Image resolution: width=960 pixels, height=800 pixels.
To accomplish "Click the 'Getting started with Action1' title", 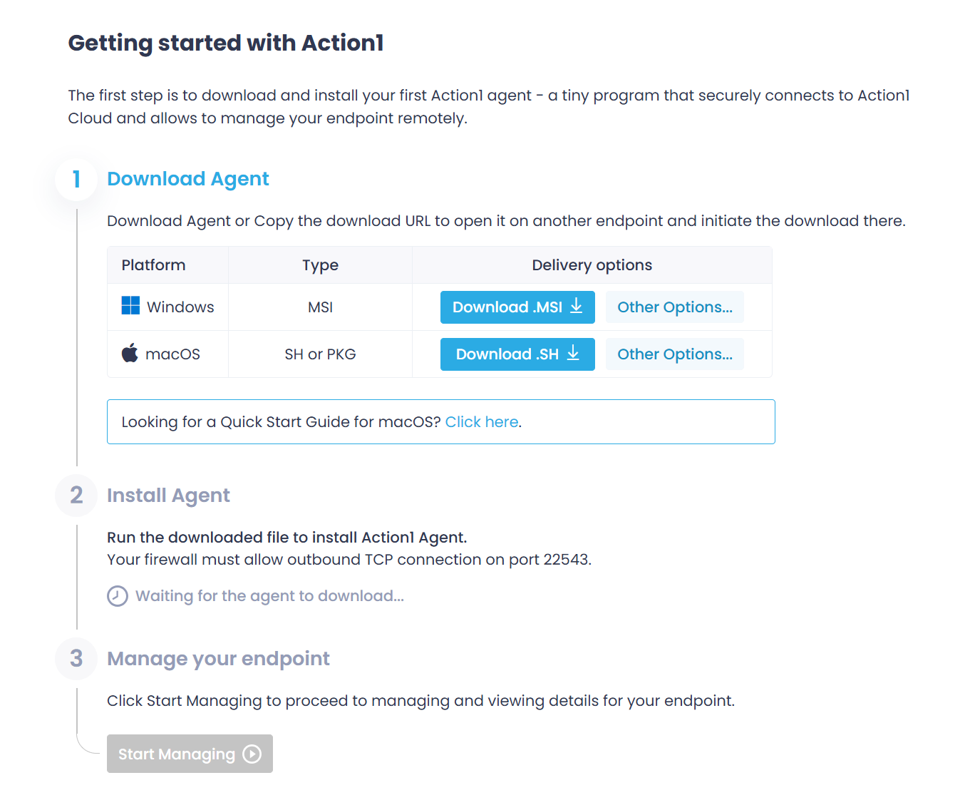I will click(226, 43).
